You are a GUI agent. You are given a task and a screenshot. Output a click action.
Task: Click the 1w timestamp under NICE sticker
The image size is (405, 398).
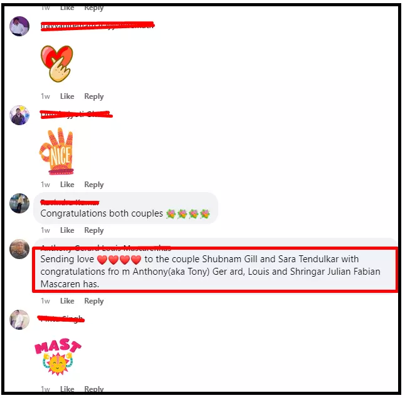click(45, 185)
